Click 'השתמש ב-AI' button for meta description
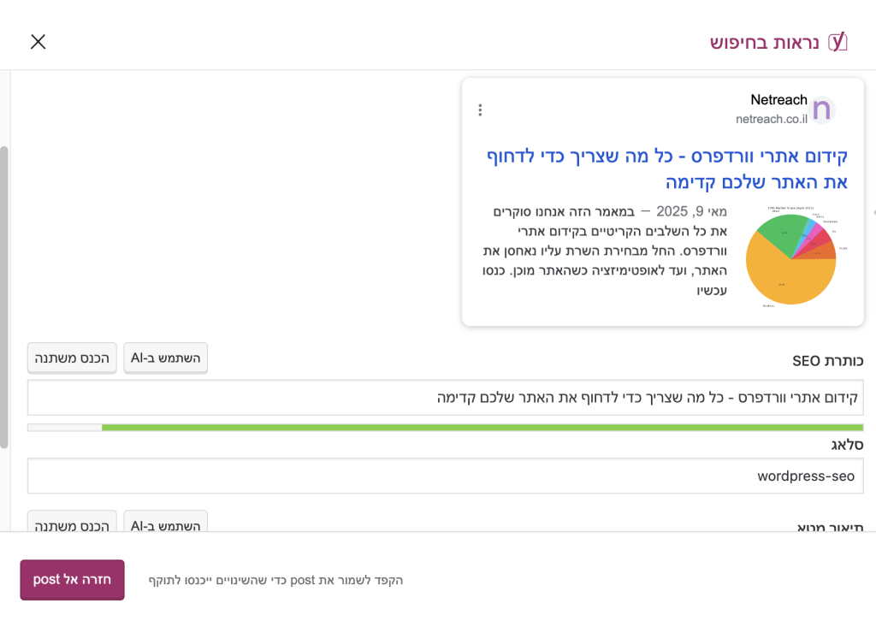Image resolution: width=876 pixels, height=621 pixels. 165,522
